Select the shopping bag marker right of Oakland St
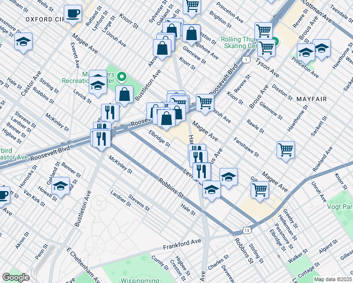Viewport: 353px width, 283px height. (191, 35)
